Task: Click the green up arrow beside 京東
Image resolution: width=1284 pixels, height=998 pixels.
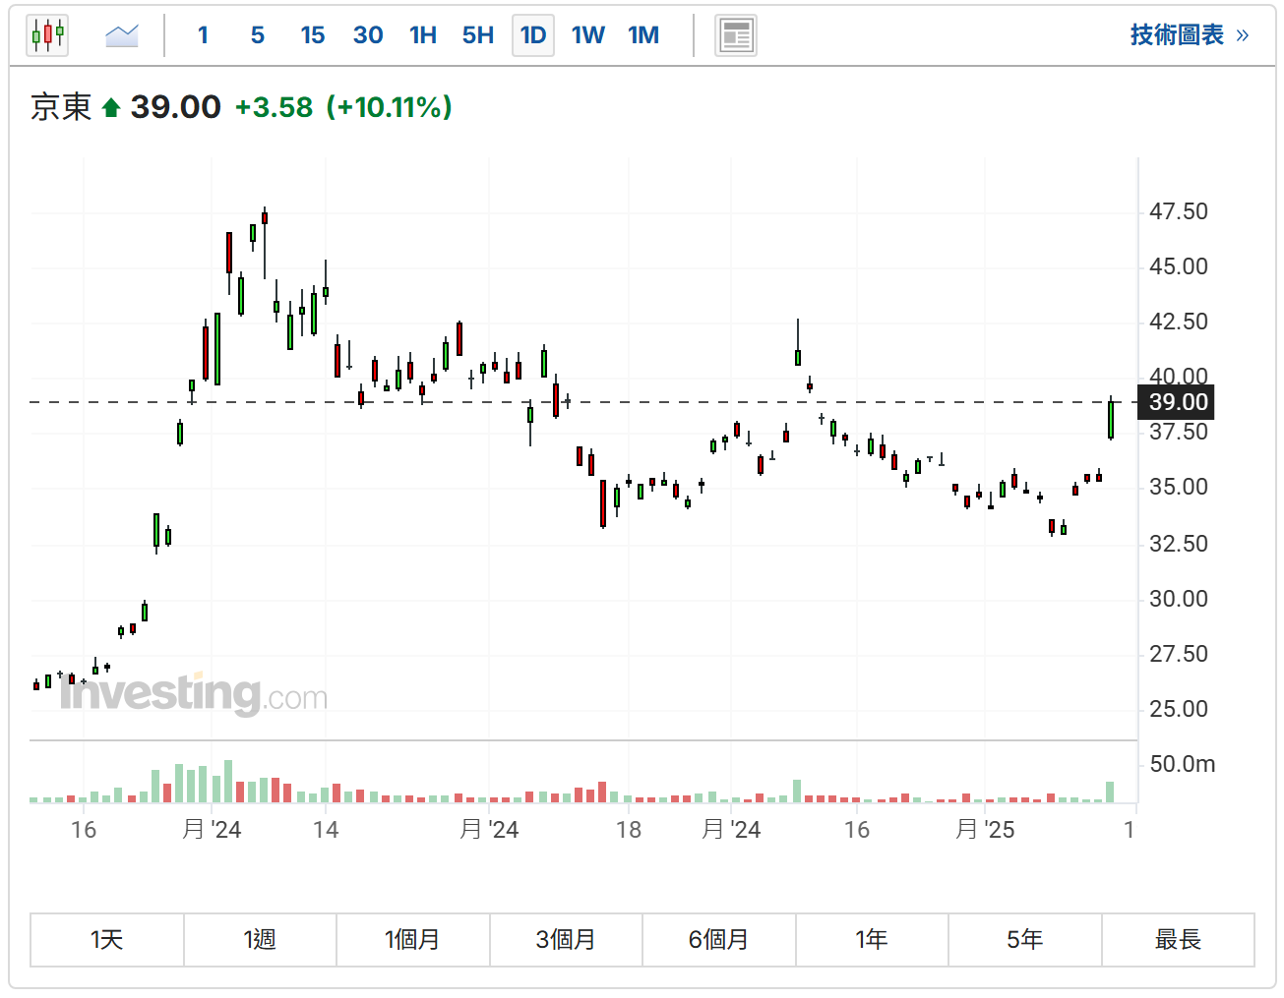Action: pos(111,108)
